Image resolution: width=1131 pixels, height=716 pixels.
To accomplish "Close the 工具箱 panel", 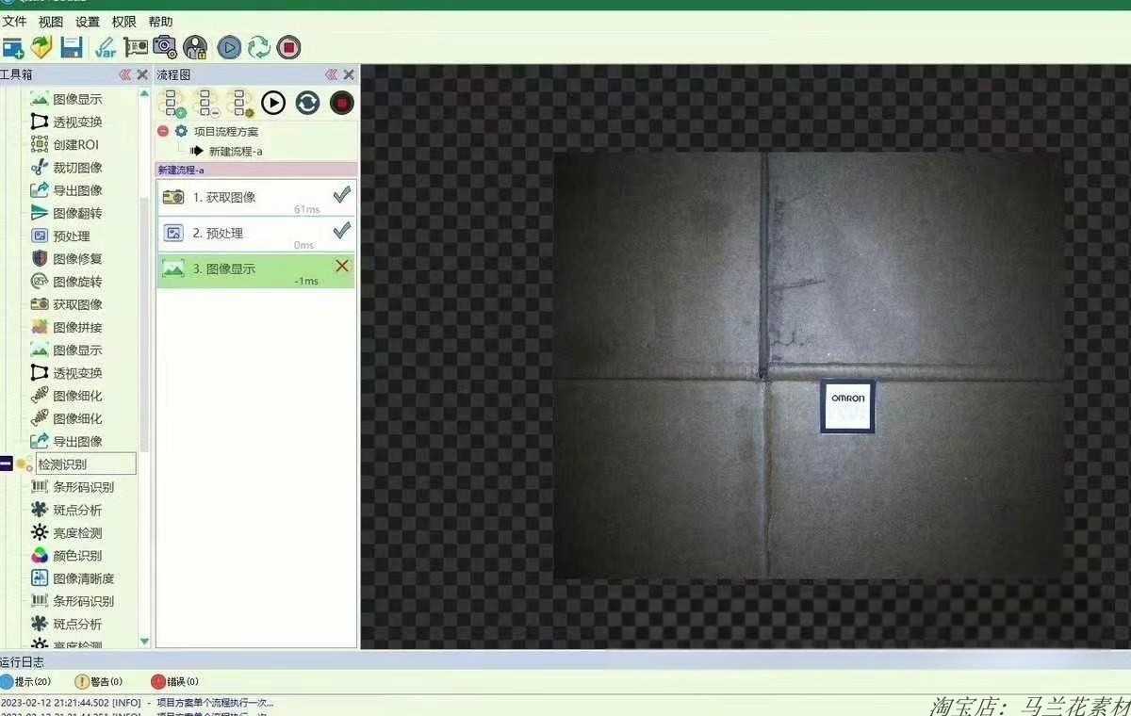I will [142, 74].
